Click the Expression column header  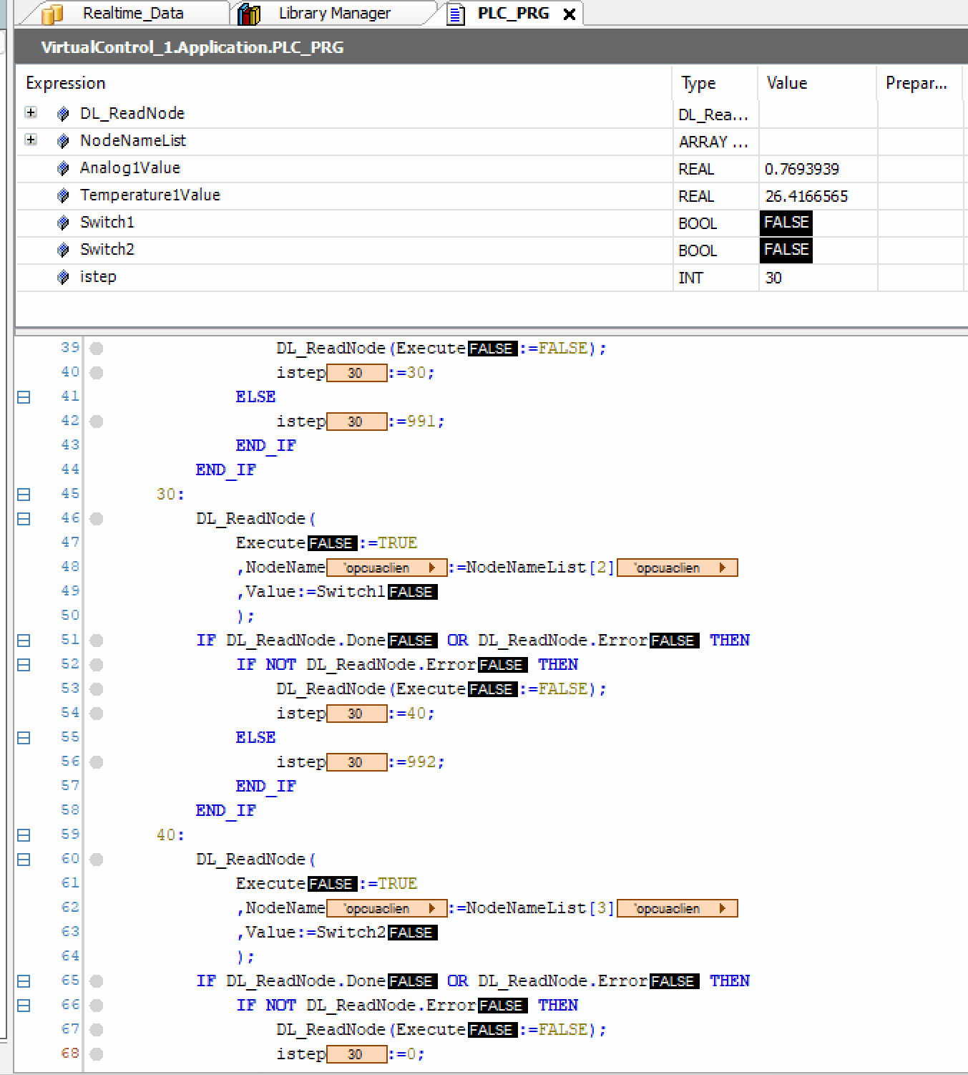click(344, 83)
